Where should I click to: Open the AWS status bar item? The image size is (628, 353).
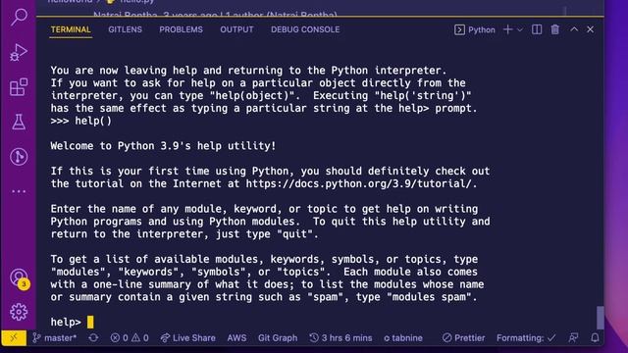coord(236,338)
